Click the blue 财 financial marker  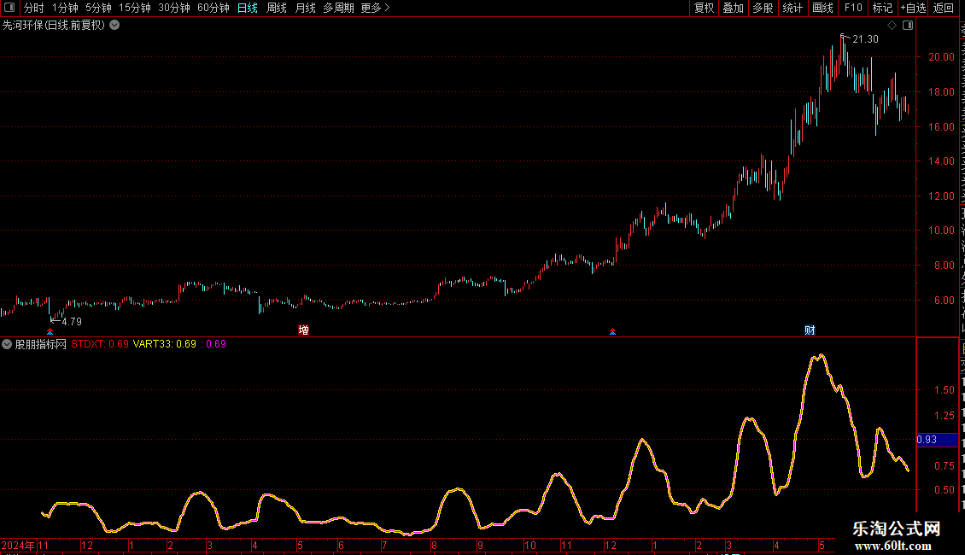coord(810,330)
